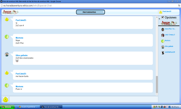The width and height of the screenshot is (181, 109).
Task: Click the PanCake22 name above 'me hacen burla'
Action: coord(21,74)
